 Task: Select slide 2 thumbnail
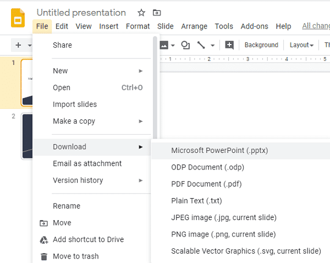pos(27,136)
